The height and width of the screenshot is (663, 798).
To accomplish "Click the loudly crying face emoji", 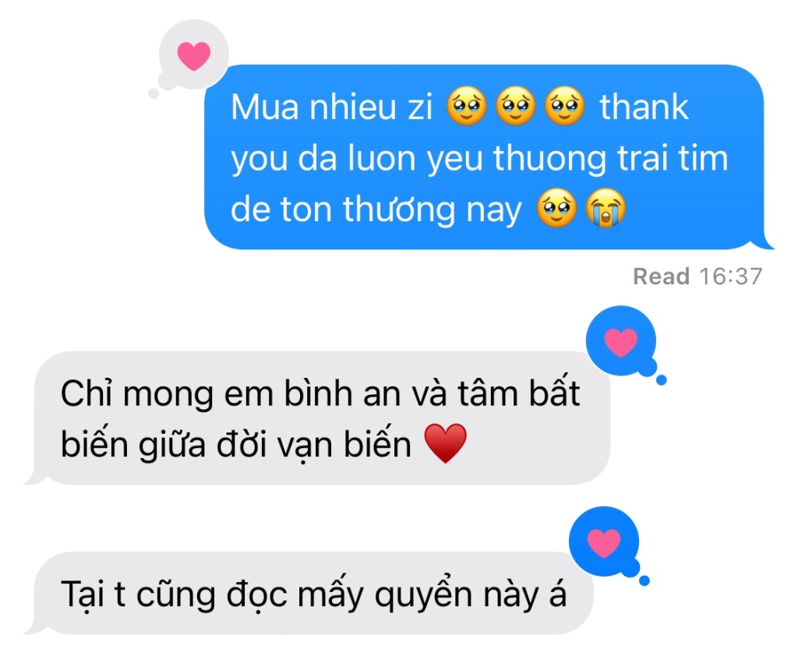I will click(x=606, y=208).
